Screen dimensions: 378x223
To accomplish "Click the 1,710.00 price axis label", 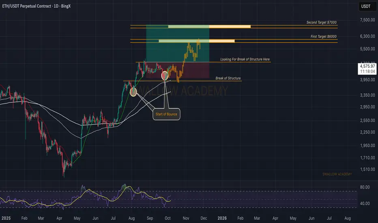I will click(x=367, y=158).
